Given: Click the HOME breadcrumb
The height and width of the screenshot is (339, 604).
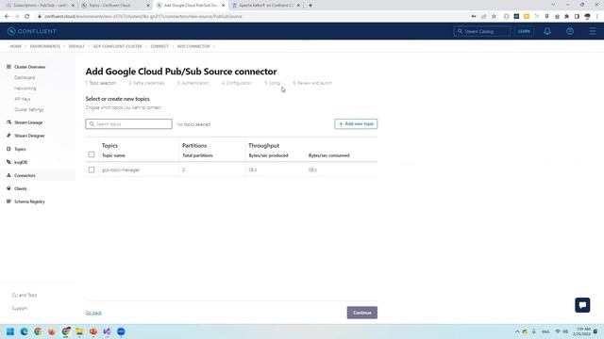Looking at the screenshot, I should [16, 46].
